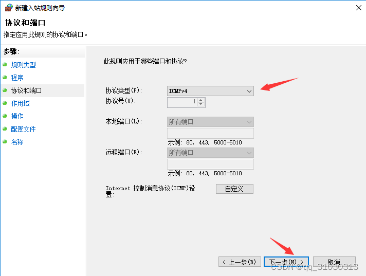Click the Internet 控制消息协议(ICMP)设置 label
This screenshot has width=366, height=276.
[x=150, y=191]
